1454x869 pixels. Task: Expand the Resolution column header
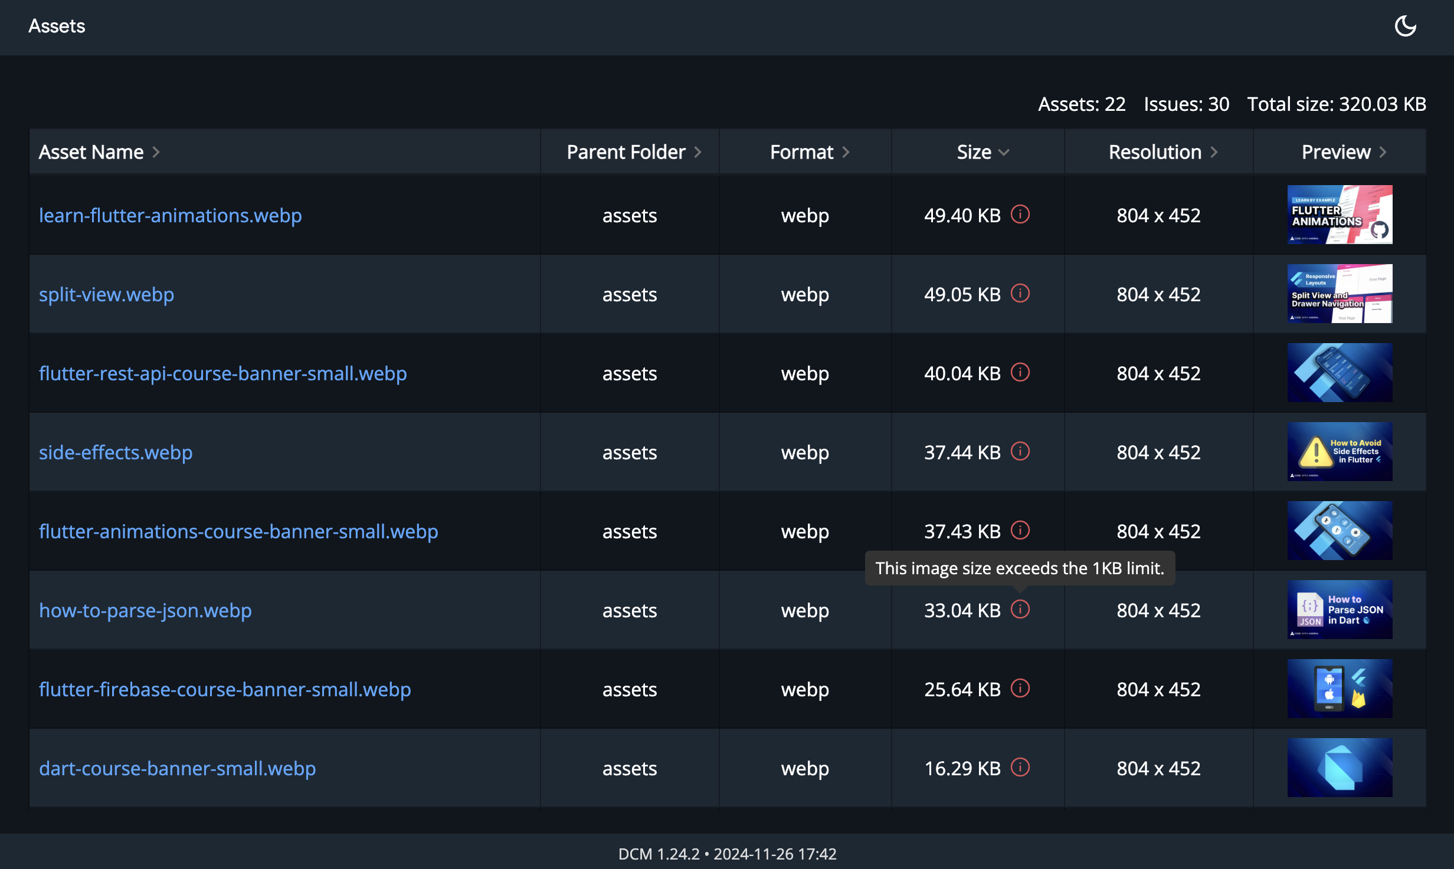1215,151
